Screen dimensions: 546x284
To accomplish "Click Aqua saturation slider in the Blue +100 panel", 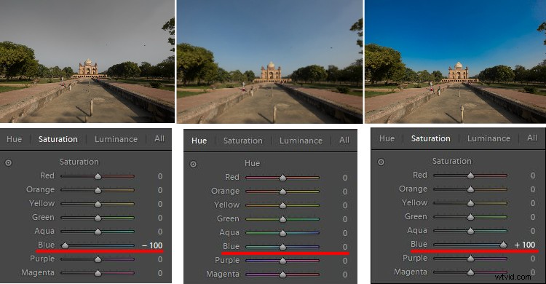I will [470, 231].
